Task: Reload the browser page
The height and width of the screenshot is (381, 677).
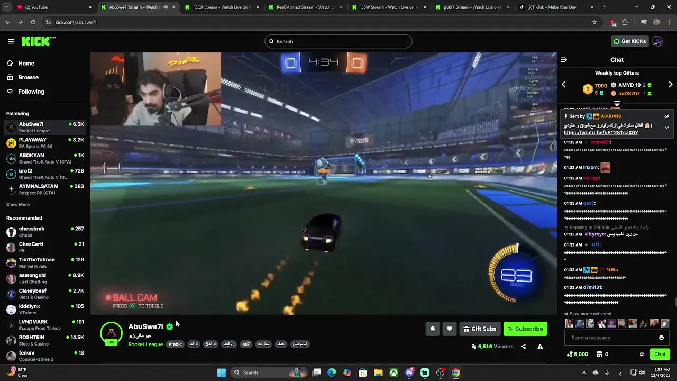Action: 33,22
